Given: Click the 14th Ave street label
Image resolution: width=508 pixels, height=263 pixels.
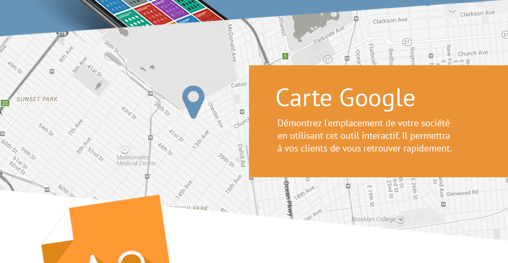Looking at the screenshot, I should [x=184, y=189].
